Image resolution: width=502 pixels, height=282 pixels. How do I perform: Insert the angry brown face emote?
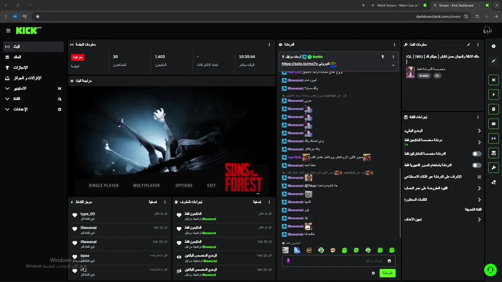[309, 250]
